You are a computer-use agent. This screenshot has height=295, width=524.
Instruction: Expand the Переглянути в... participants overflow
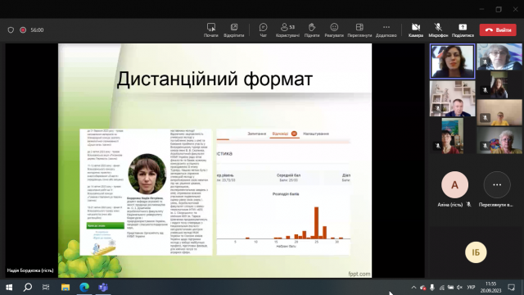(497, 184)
